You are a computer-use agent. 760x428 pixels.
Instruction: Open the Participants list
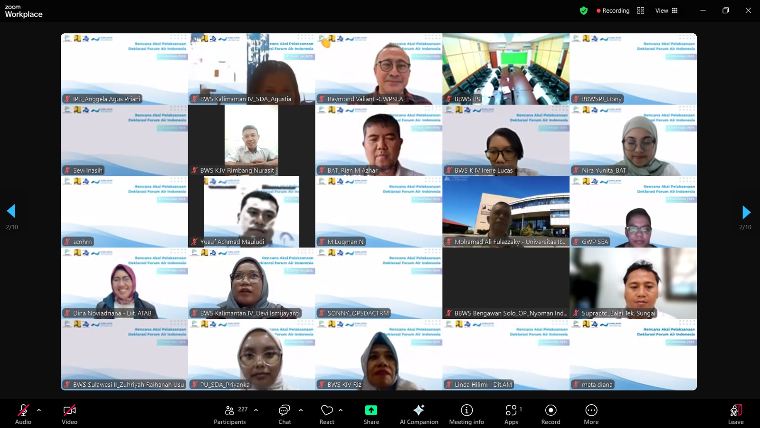230,414
